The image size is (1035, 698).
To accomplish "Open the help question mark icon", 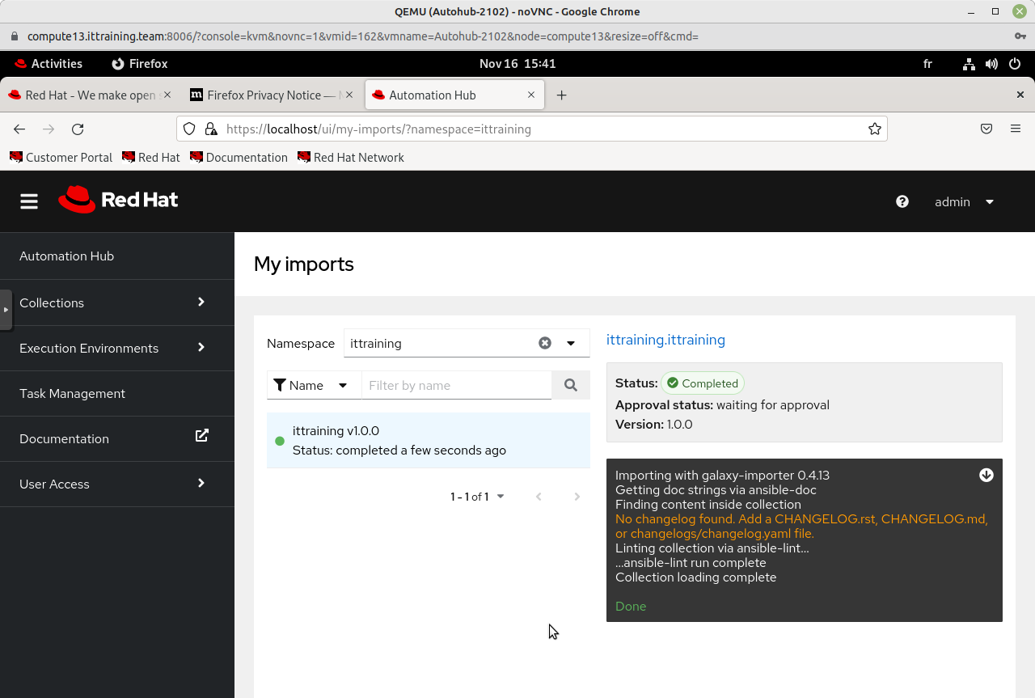I will tap(902, 201).
